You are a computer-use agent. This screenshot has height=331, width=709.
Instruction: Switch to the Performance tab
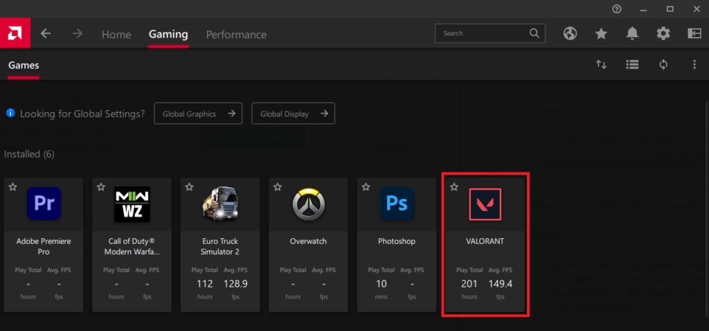(236, 35)
